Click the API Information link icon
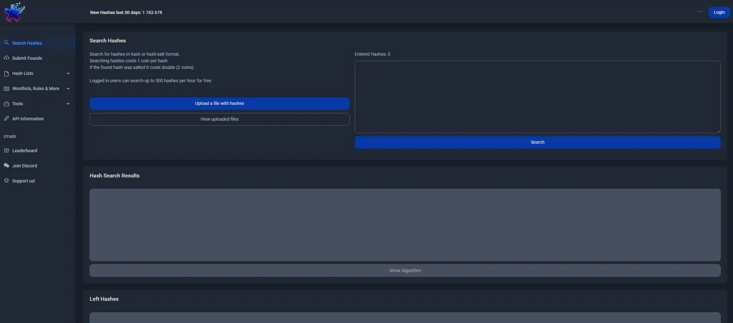Viewport: 733px width, 323px height. [x=6, y=119]
